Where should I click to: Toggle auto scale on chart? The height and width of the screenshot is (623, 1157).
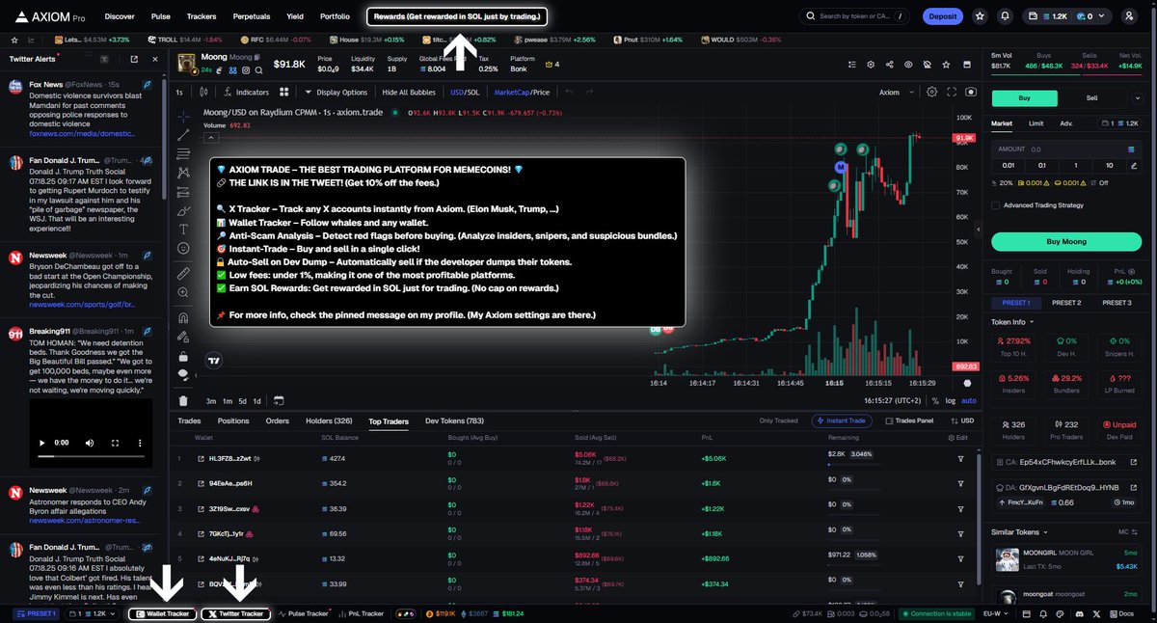click(969, 400)
